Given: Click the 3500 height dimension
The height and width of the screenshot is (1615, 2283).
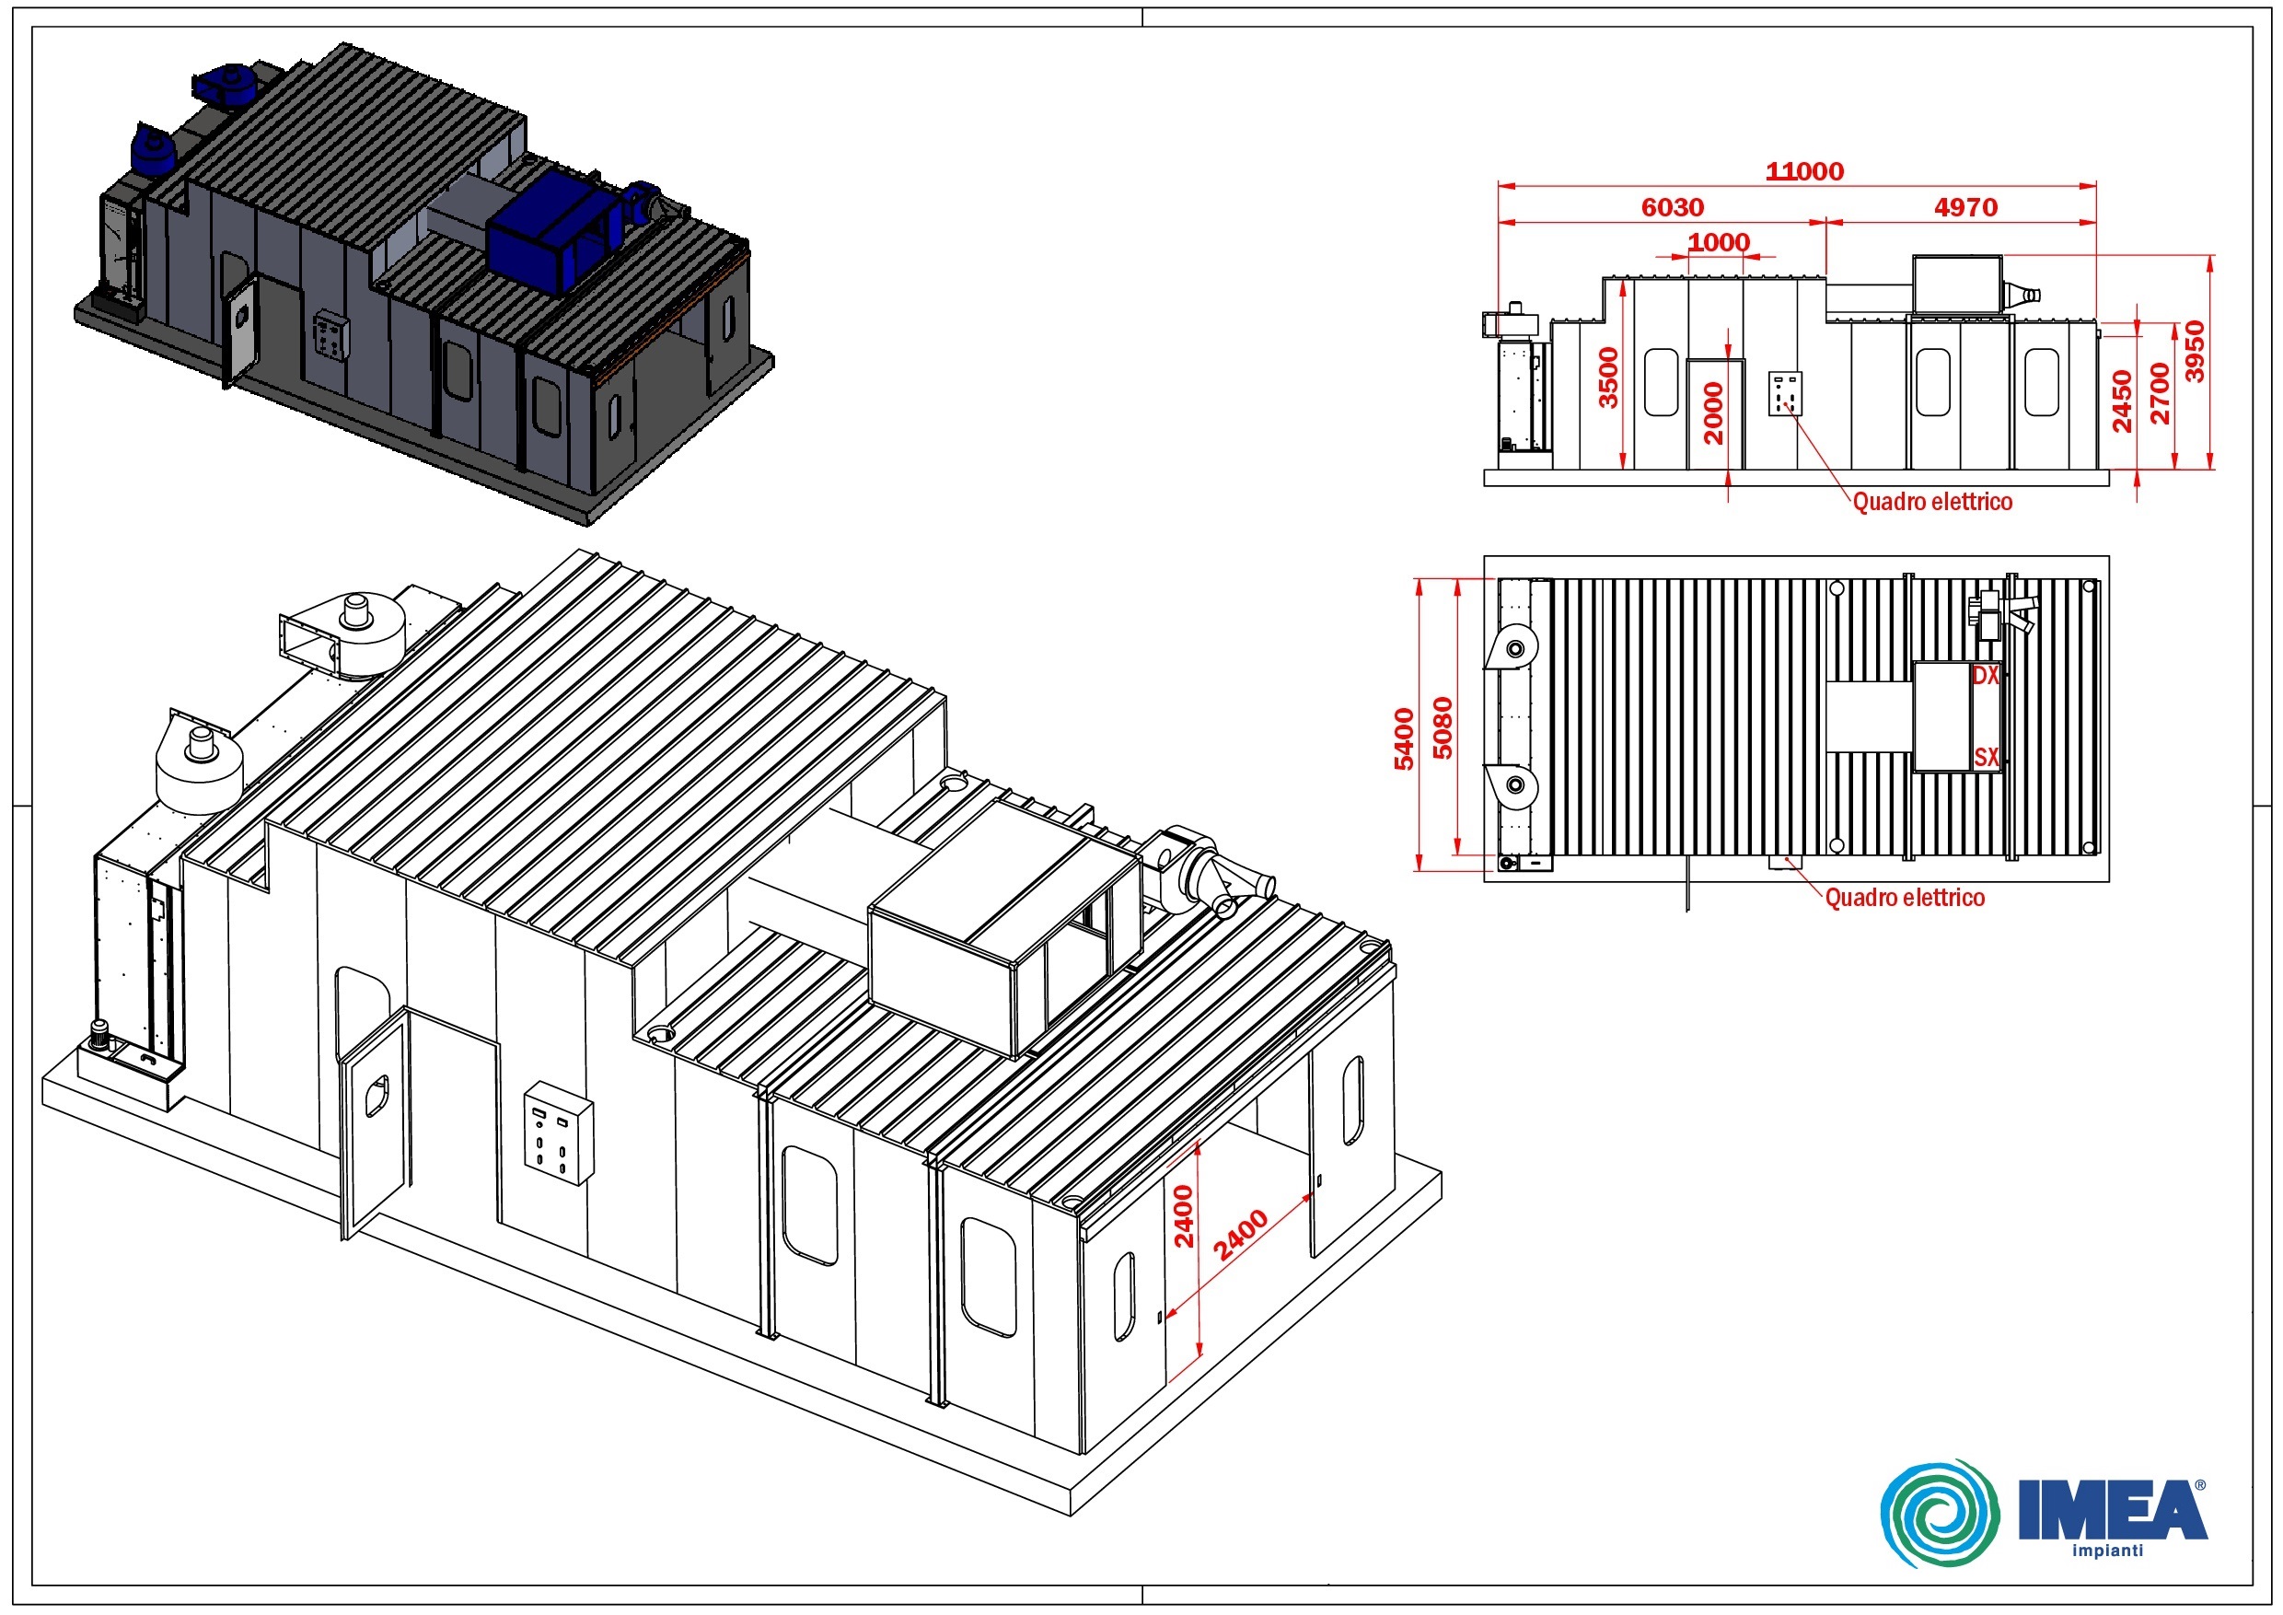Looking at the screenshot, I should tap(1609, 378).
